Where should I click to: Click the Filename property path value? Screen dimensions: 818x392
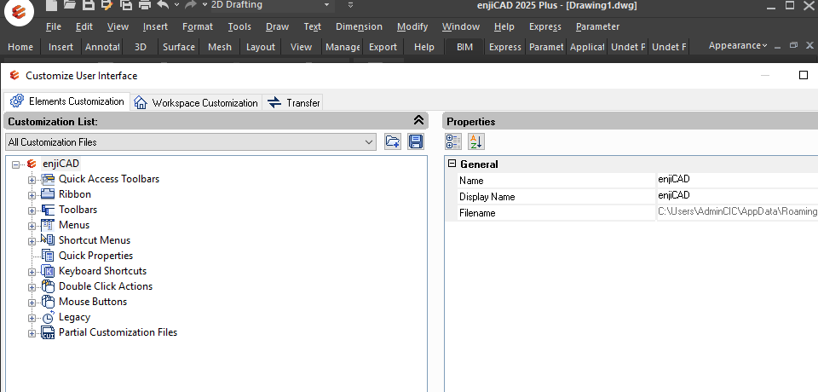click(x=737, y=212)
